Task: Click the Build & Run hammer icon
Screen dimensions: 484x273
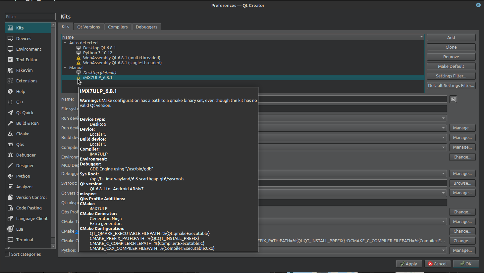Action: (x=10, y=123)
